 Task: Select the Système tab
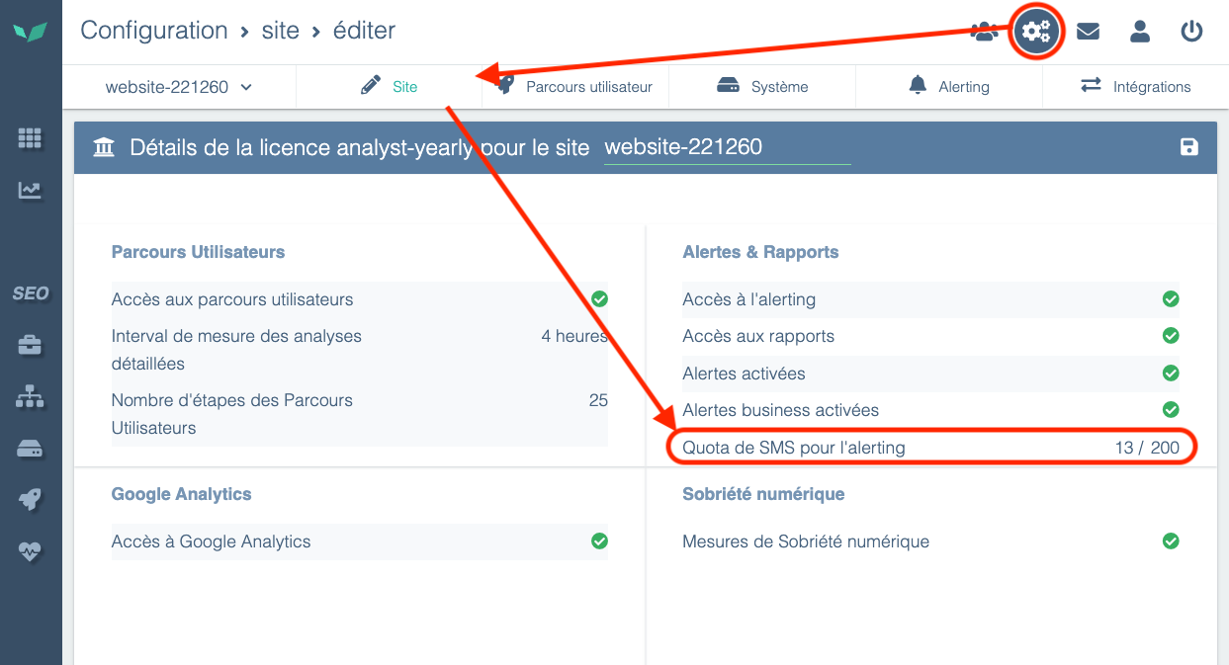click(762, 87)
